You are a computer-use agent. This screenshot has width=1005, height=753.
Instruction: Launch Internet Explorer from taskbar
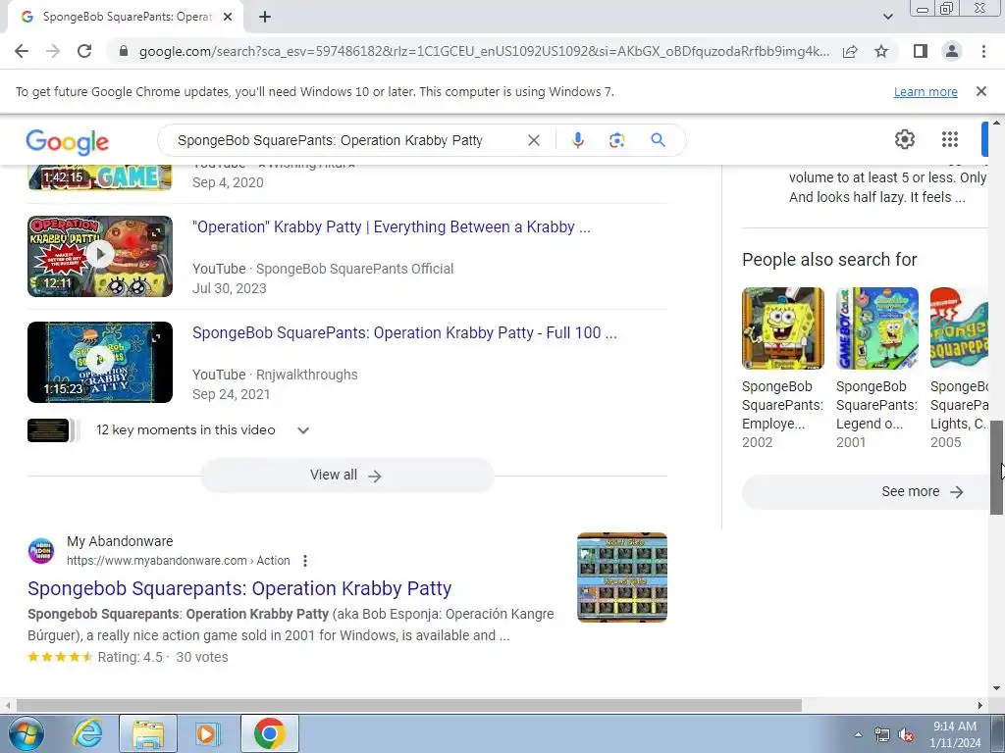(x=86, y=733)
